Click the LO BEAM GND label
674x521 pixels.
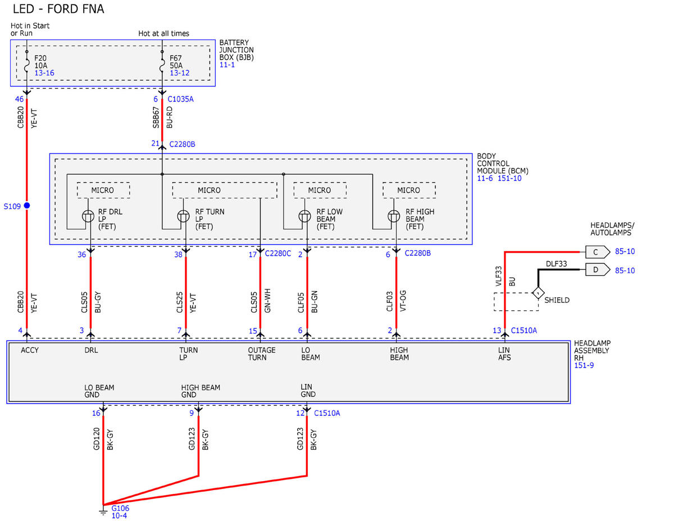tap(99, 391)
